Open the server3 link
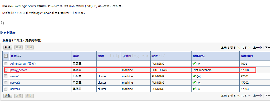 (x=15, y=89)
